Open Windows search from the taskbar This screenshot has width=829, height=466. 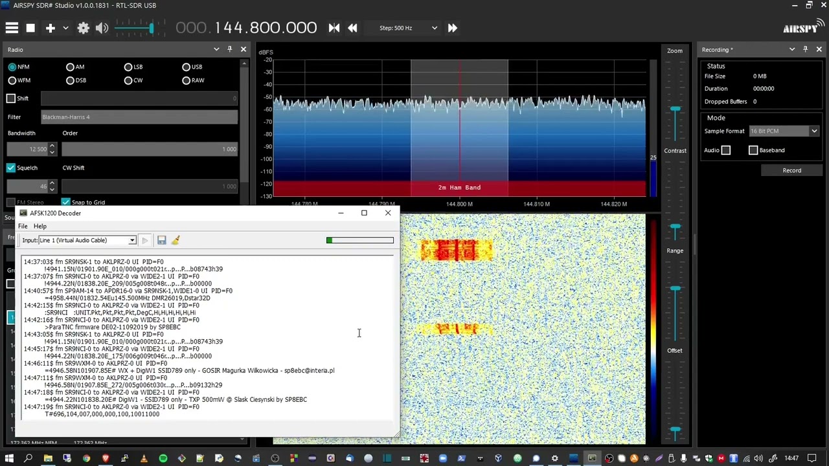tap(28, 458)
